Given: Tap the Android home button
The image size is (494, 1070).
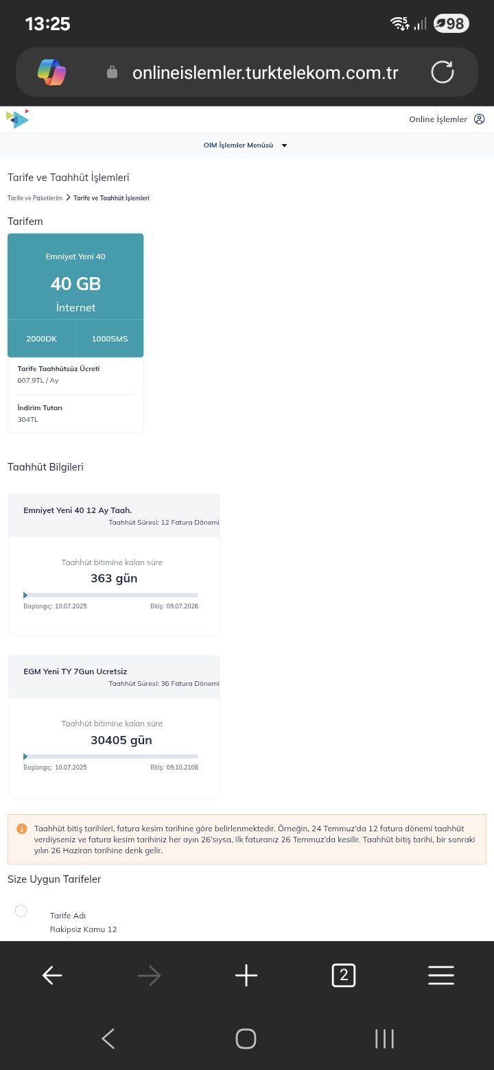Looking at the screenshot, I should coord(246,1038).
